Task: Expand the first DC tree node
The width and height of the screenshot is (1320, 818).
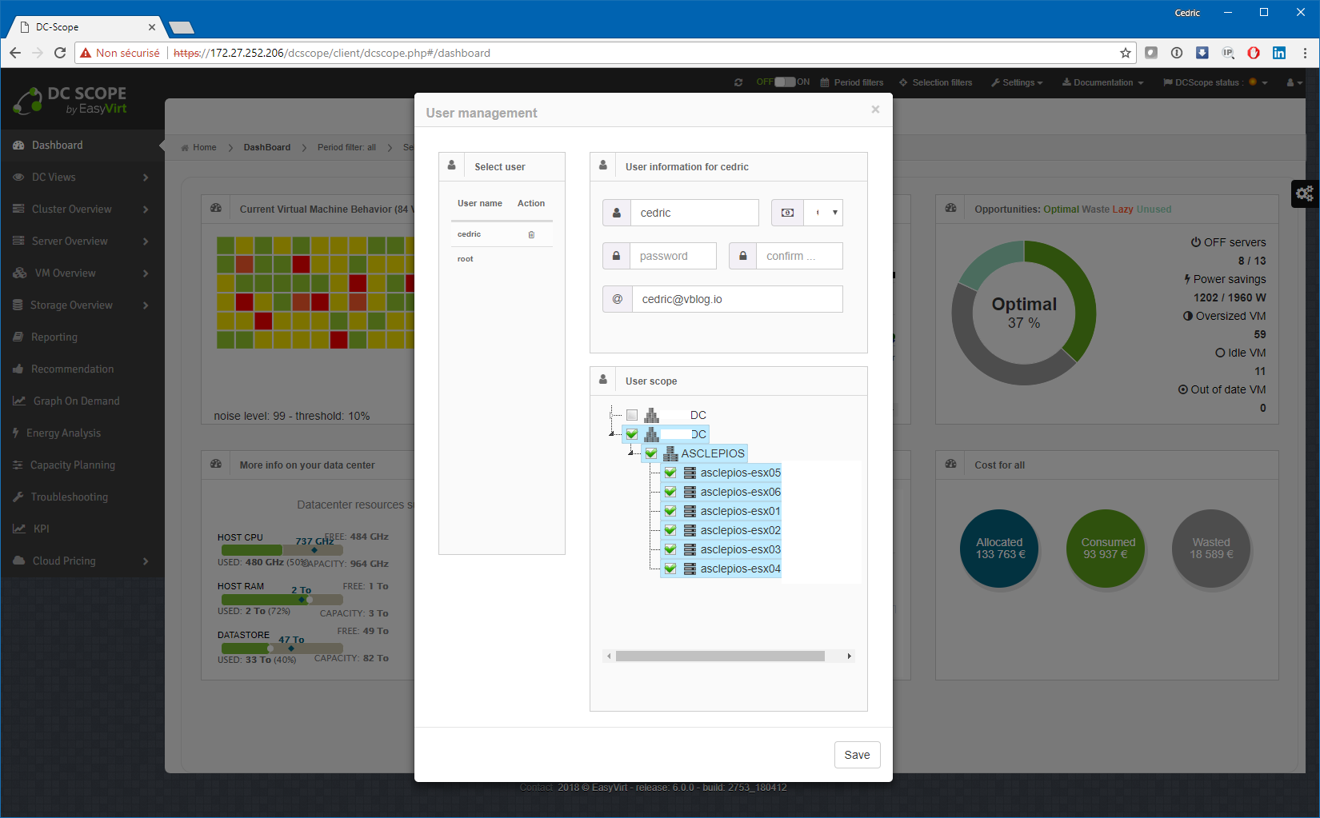Action: tap(612, 415)
